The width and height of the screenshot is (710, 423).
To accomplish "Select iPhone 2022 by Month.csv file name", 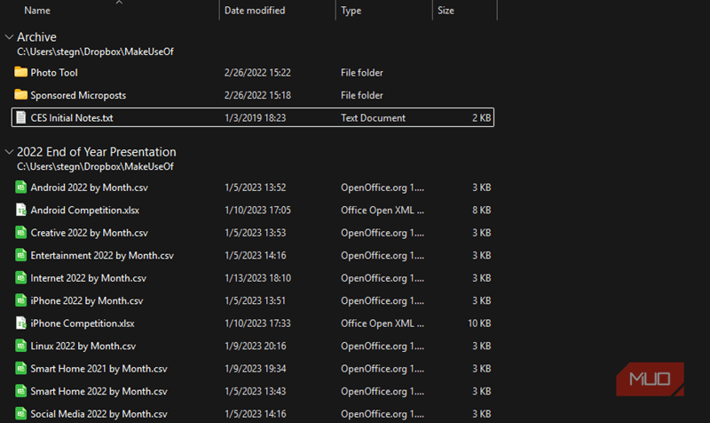I will click(x=86, y=300).
